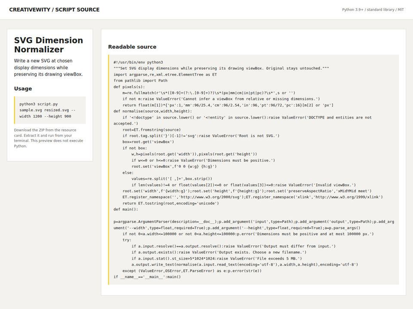Select the 'try:' line
The width and height of the screenshot is (413, 309).
tap(127, 240)
